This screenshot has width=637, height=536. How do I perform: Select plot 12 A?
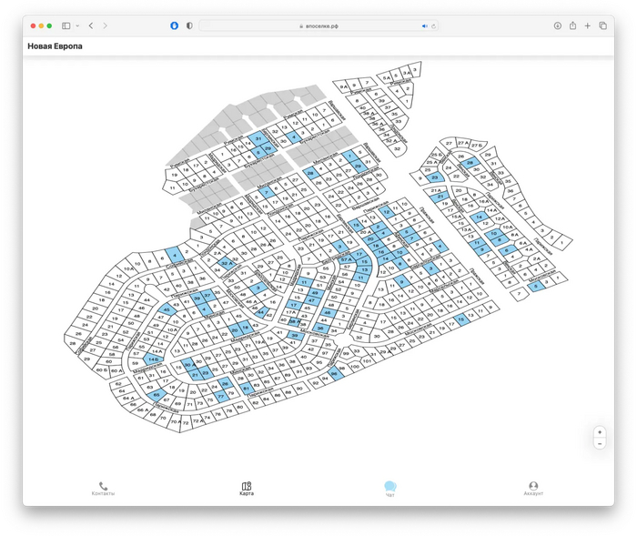(x=500, y=218)
